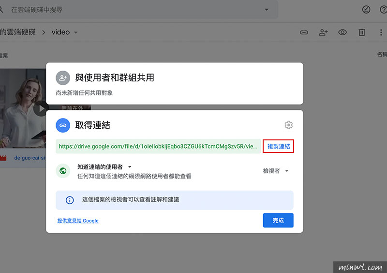Screen dimensions: 387x273
Task: Open link settings gear icon
Action: [x=288, y=125]
